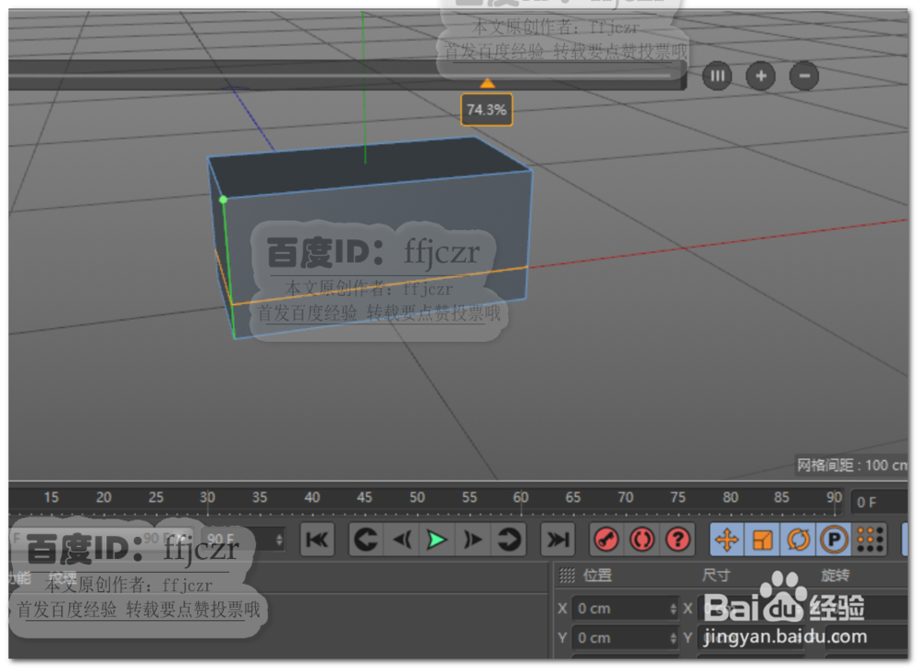Click the current frame field showing 0 F
Screen dimensions: 917x668
coord(878,503)
